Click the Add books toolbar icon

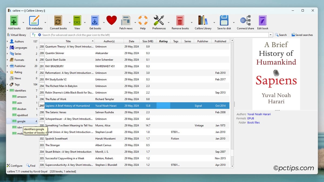14,21
